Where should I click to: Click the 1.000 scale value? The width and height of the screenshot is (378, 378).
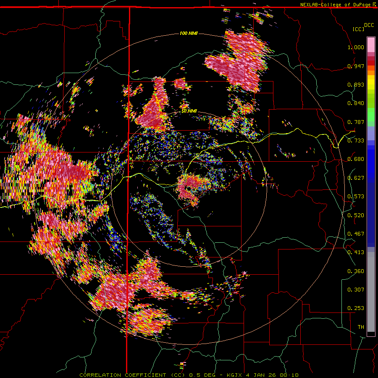pyautogui.click(x=356, y=47)
